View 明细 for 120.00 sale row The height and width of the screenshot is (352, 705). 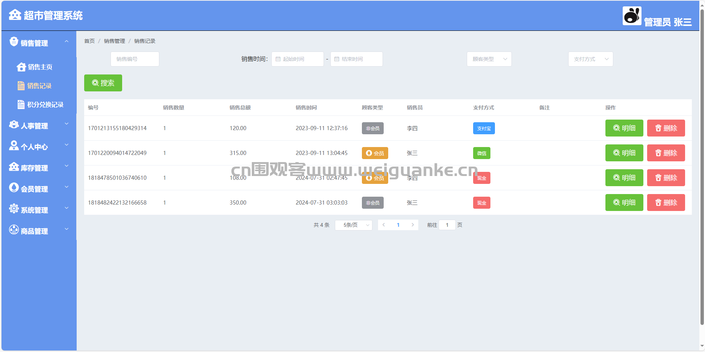(624, 128)
